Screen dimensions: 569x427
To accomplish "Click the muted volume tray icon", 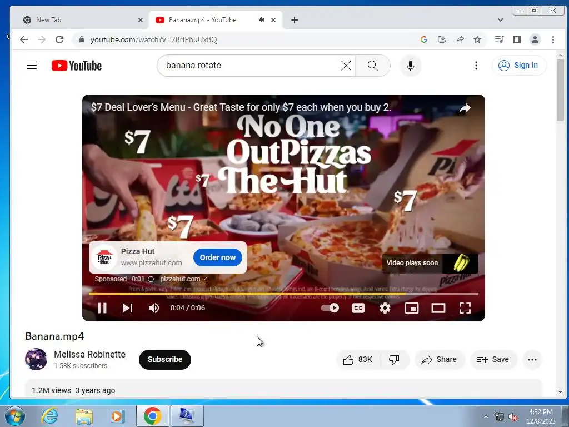I will pos(513,417).
